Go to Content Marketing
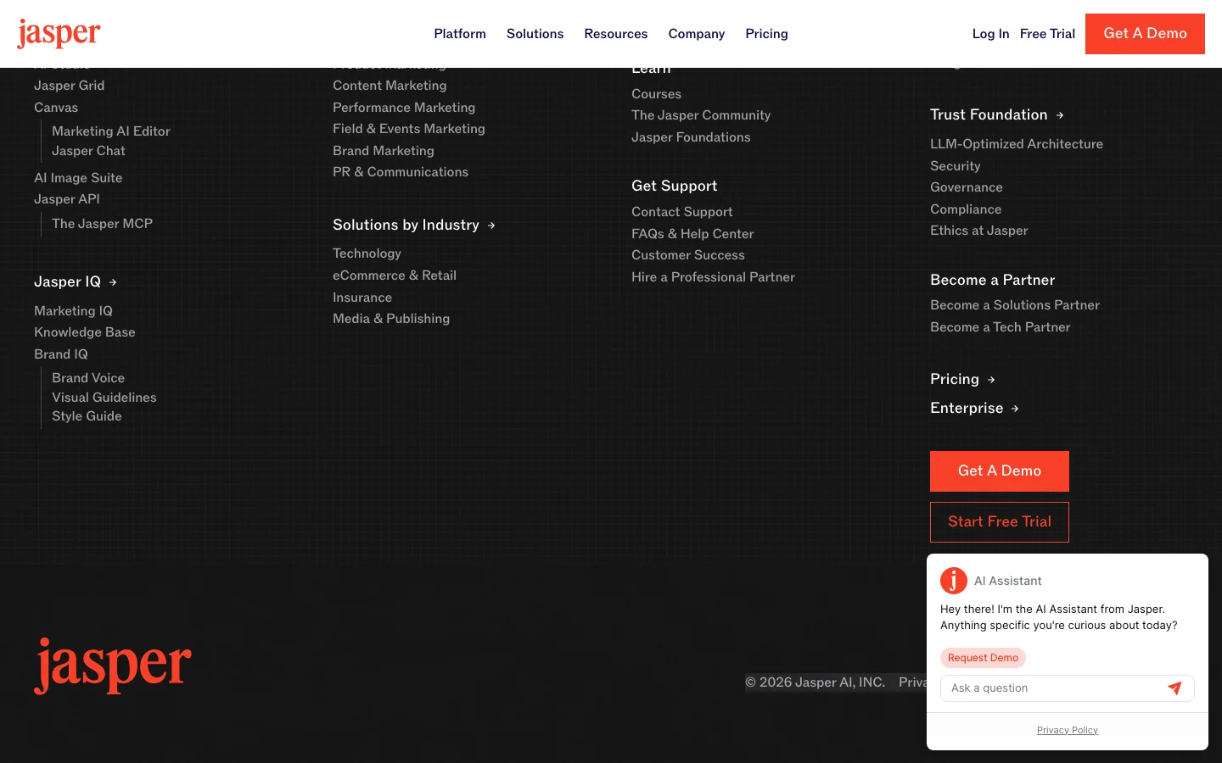Image resolution: width=1222 pixels, height=763 pixels. coord(390,86)
